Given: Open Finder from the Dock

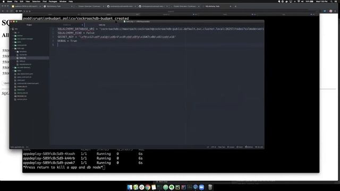Looking at the screenshot, I should pyautogui.click(x=130, y=187).
